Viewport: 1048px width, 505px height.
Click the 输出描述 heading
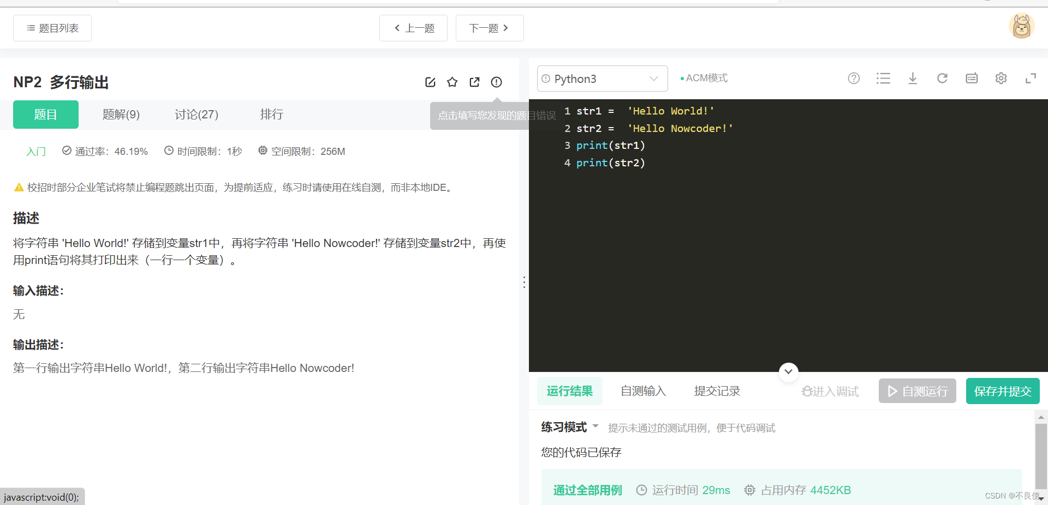click(38, 345)
